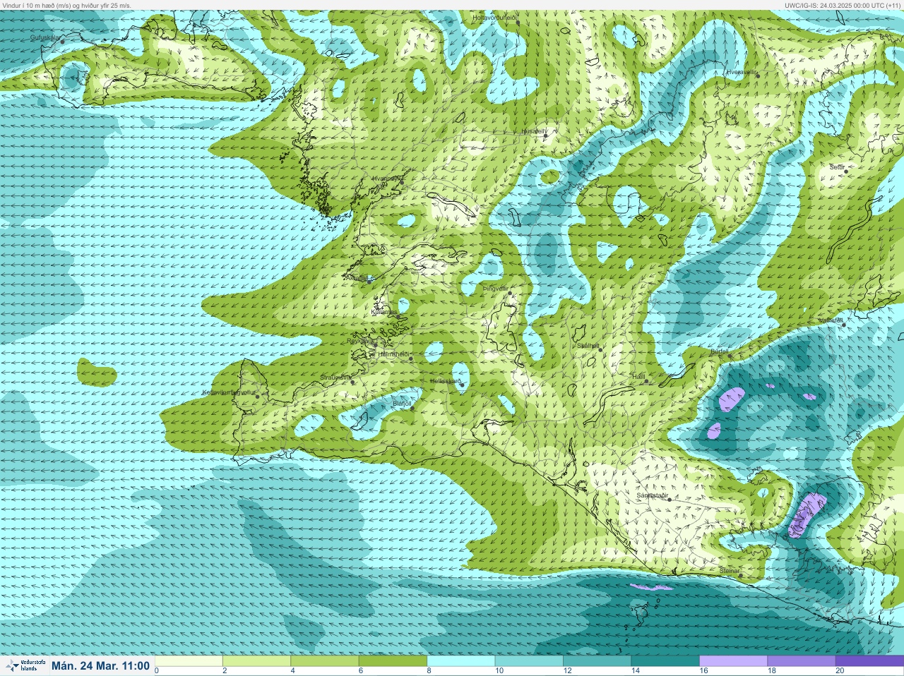The width and height of the screenshot is (904, 676).
Task: Click the Hvanneyri station label
Action: [386, 179]
